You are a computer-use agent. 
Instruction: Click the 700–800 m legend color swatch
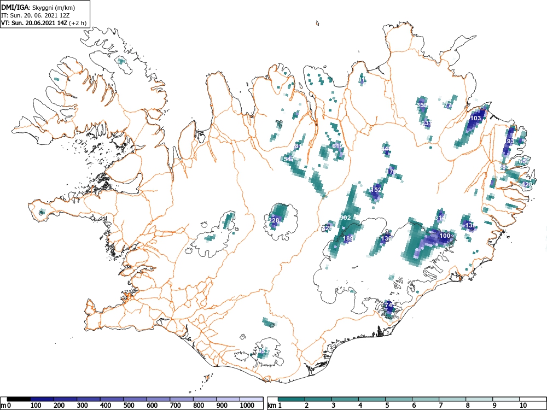click(182, 399)
